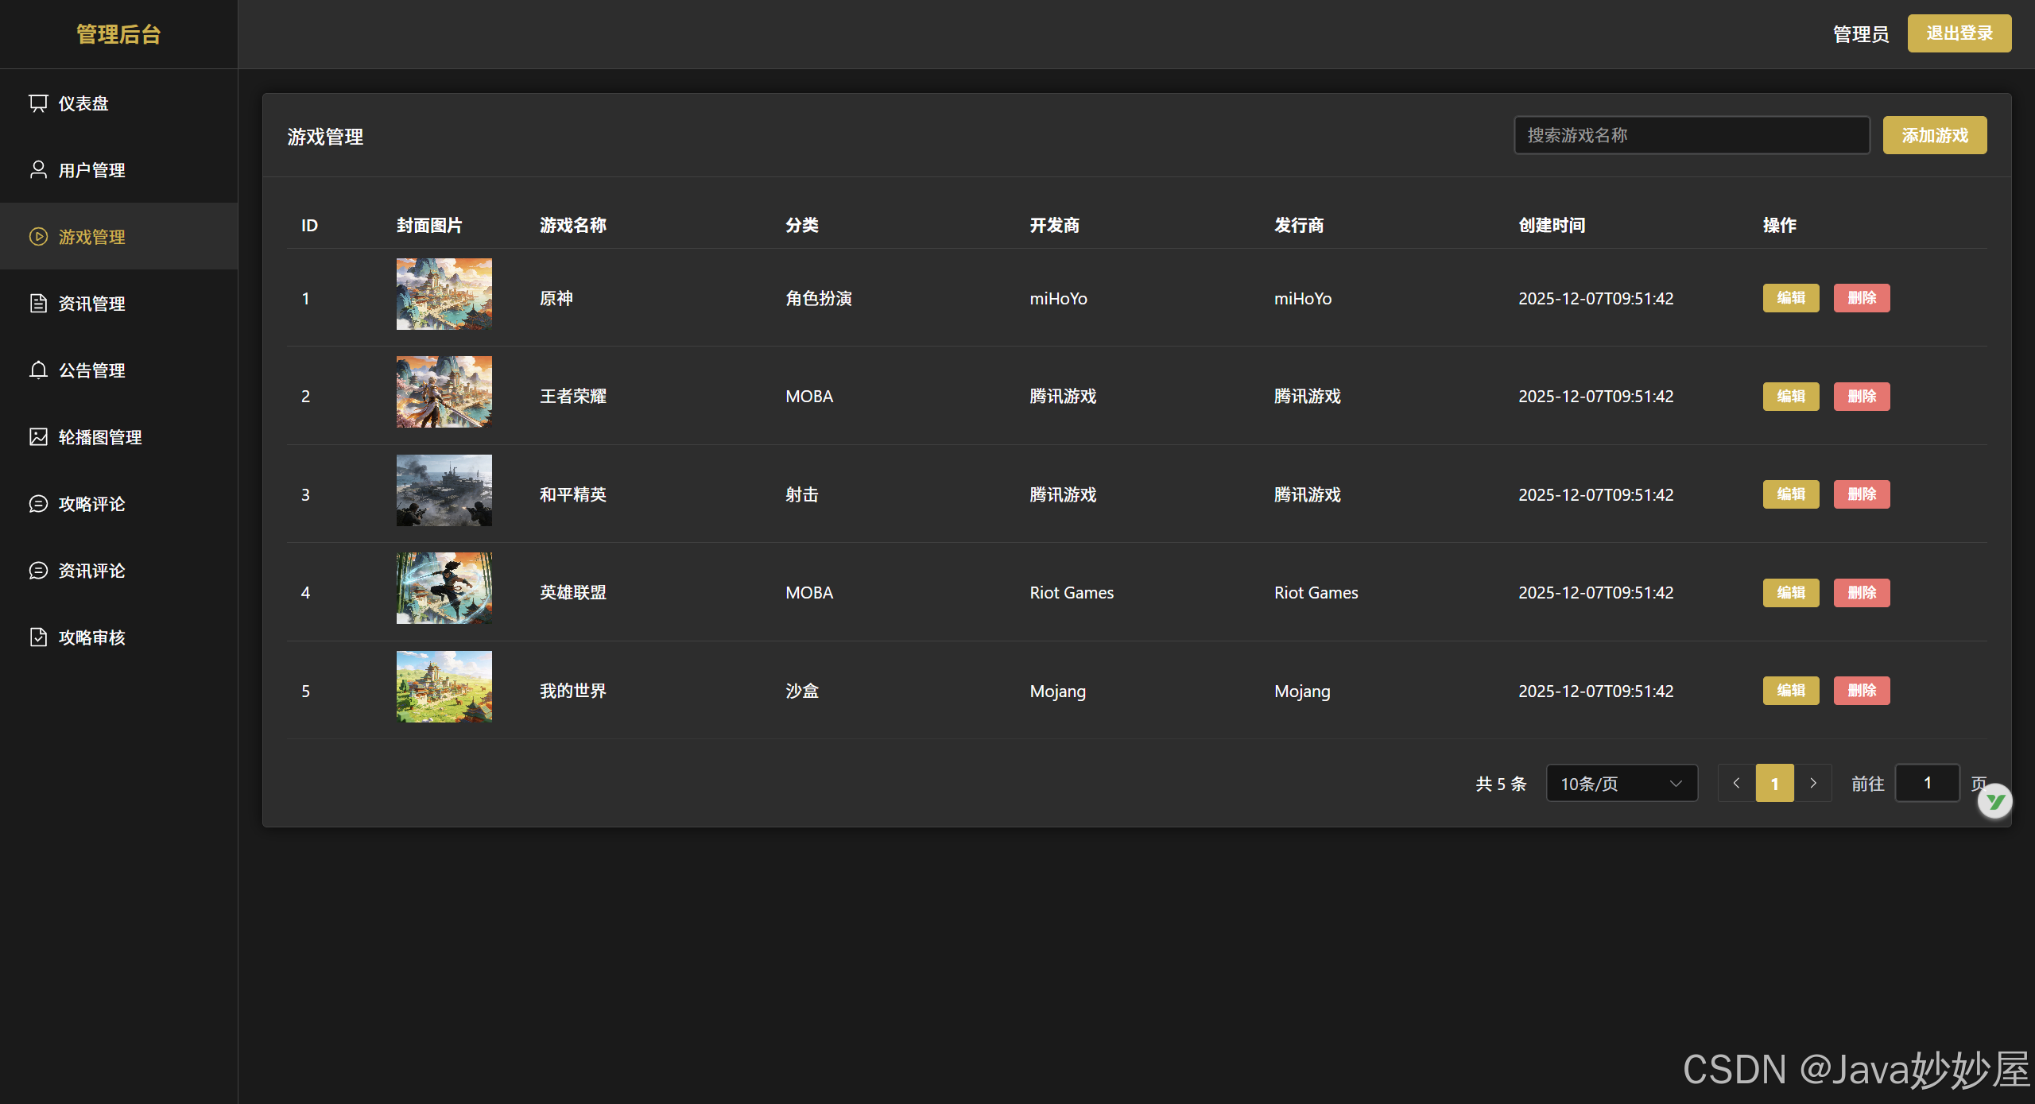Open 资讯评论 menu item

tap(91, 571)
